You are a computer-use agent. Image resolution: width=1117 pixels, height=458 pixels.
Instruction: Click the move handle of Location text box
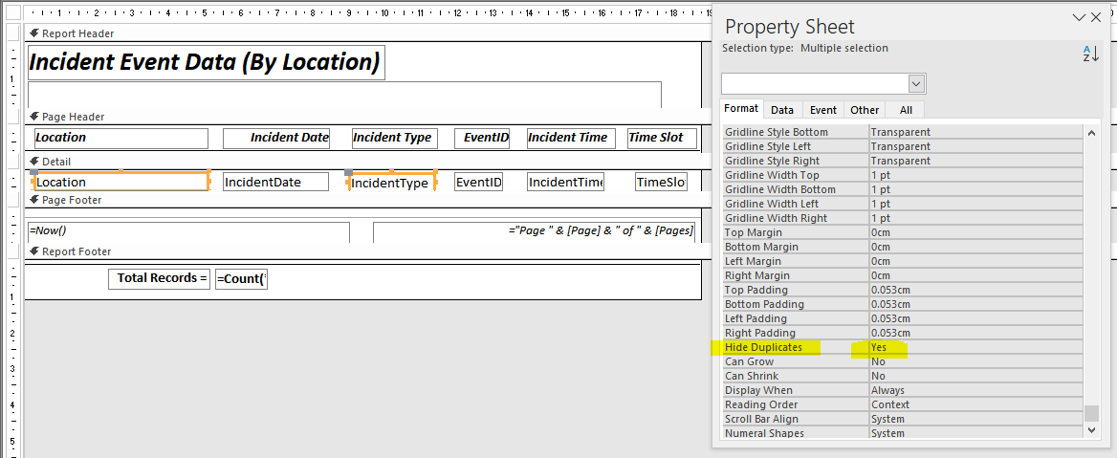point(34,172)
